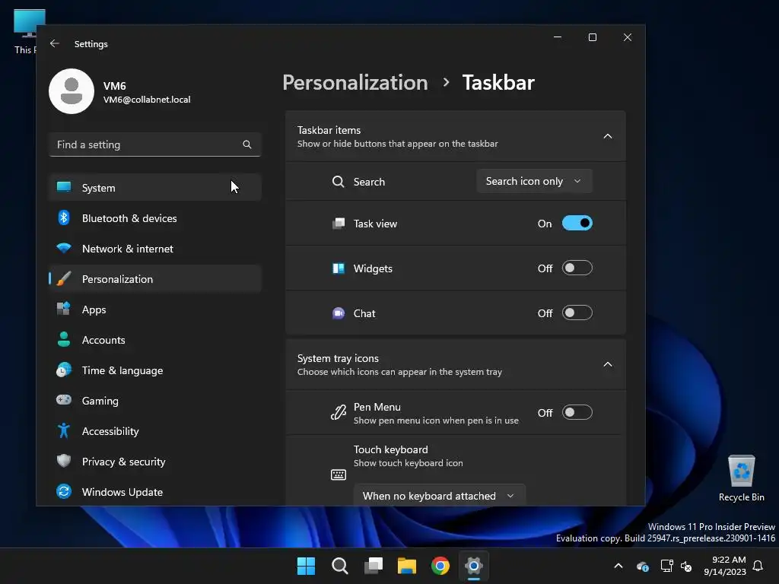Click the Chat row camera icon
This screenshot has width=779, height=584.
coord(339,313)
